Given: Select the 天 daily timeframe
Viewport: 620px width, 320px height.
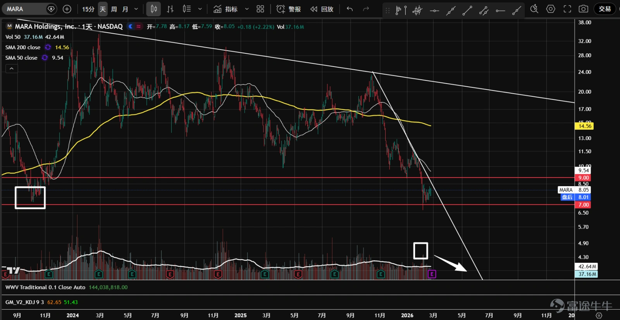Looking at the screenshot, I should [x=103, y=9].
